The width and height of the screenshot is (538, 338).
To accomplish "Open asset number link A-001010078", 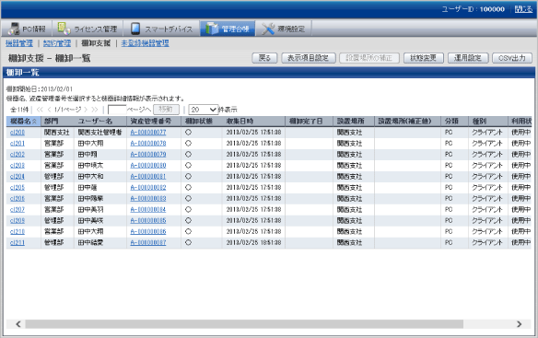I will pos(148,144).
